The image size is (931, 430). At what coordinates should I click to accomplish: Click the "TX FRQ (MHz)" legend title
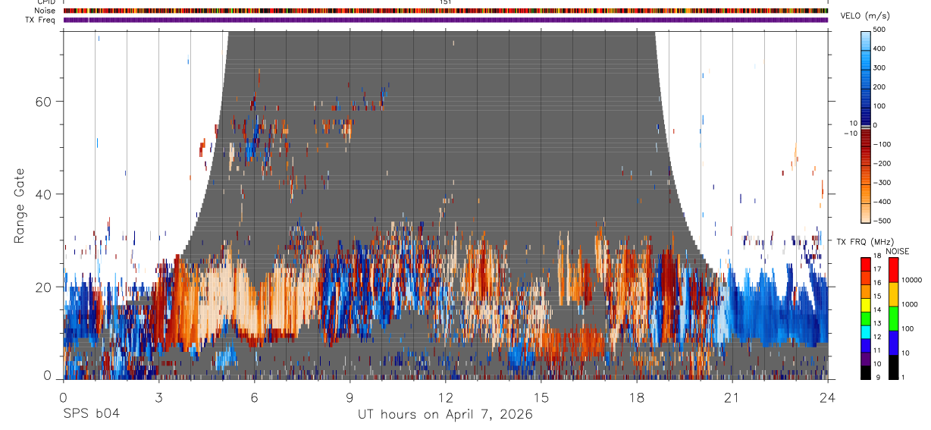click(865, 241)
